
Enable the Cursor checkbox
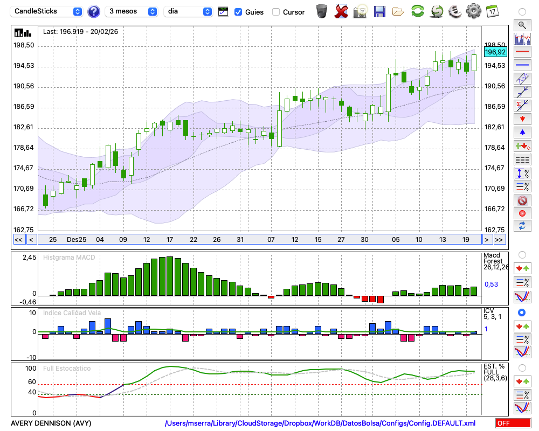point(276,12)
